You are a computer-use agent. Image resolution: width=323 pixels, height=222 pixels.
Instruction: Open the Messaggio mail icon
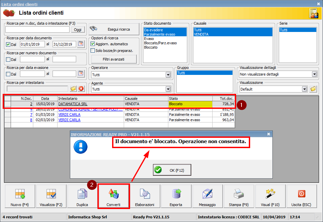click(x=207, y=196)
